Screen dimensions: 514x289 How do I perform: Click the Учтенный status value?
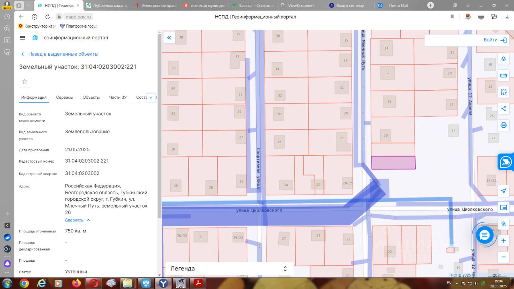click(76, 272)
